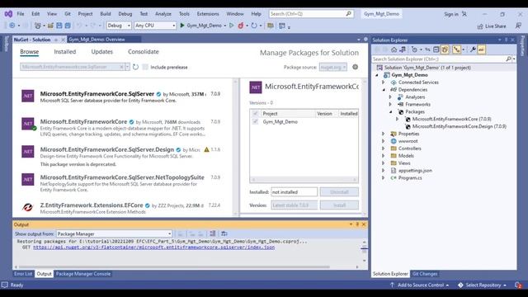The width and height of the screenshot is (528, 297).
Task: Open the Extensions menu
Action: click(208, 14)
